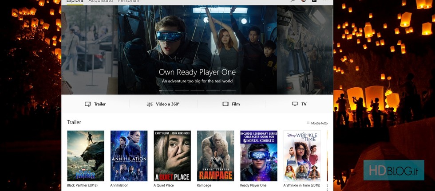The height and width of the screenshot is (191, 435).
Task: Show the next slide preview on right
Action: (305, 50)
